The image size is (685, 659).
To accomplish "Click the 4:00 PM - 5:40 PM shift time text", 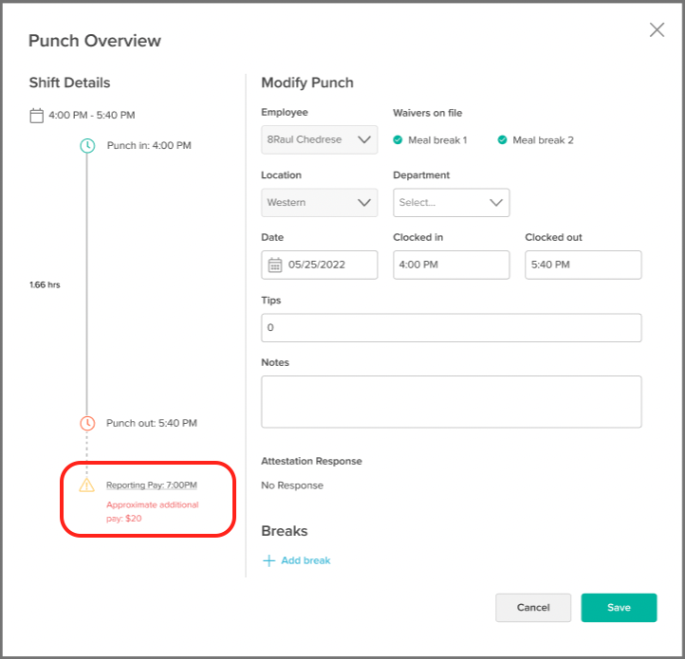I will pyautogui.click(x=92, y=116).
